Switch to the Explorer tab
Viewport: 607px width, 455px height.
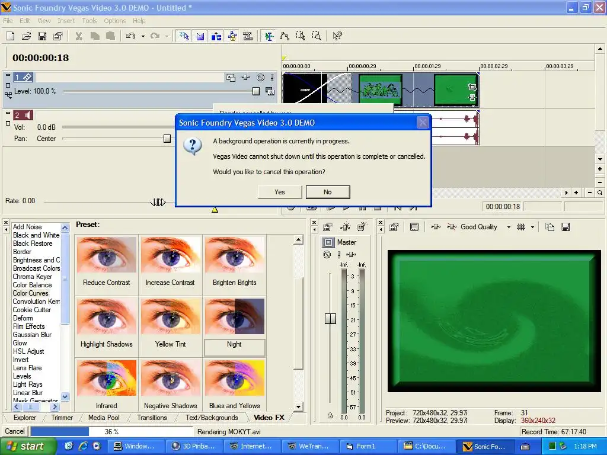pos(25,418)
